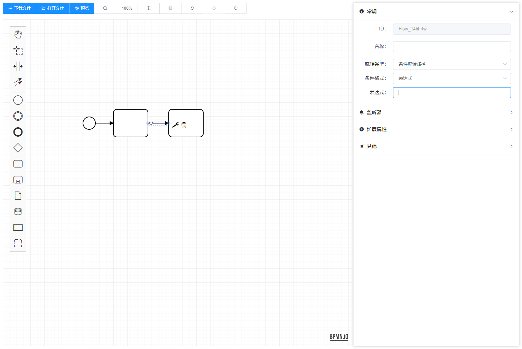Create a pool/participant from palette

tap(18, 228)
